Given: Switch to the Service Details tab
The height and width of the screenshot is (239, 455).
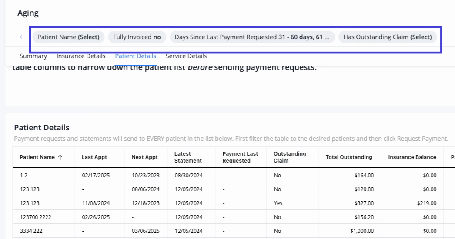Looking at the screenshot, I should click(x=186, y=56).
